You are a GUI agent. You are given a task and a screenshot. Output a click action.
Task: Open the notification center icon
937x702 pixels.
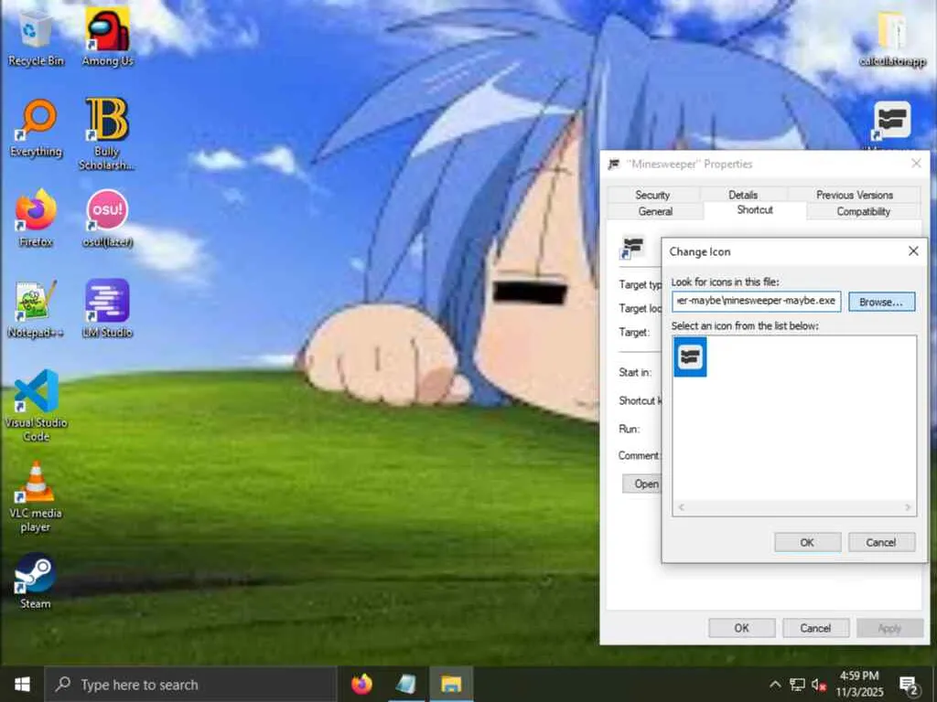[909, 686]
